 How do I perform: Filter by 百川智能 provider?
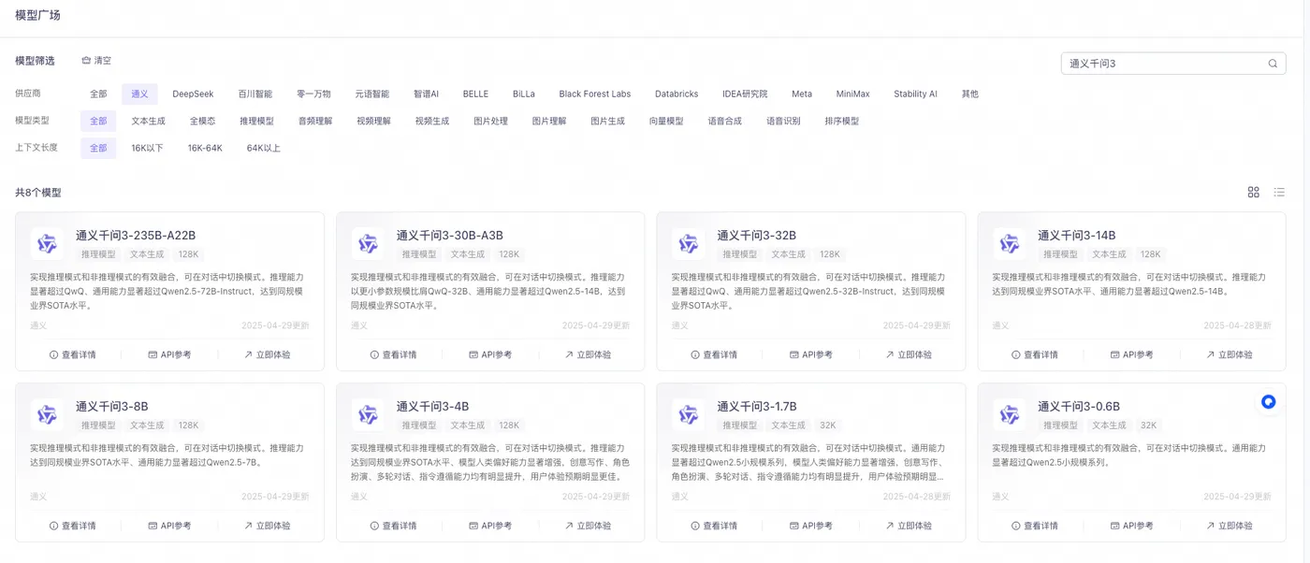click(x=255, y=94)
